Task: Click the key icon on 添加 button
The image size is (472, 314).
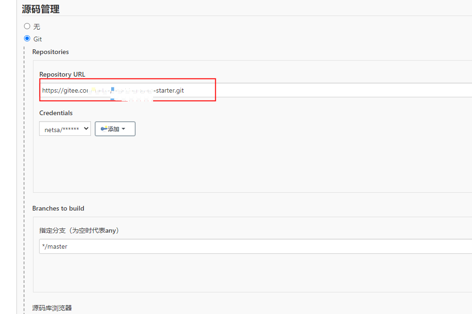Action: pyautogui.click(x=104, y=129)
